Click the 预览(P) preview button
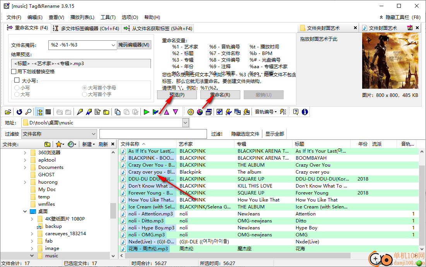Screen dimensions: 426x267 pos(177,95)
